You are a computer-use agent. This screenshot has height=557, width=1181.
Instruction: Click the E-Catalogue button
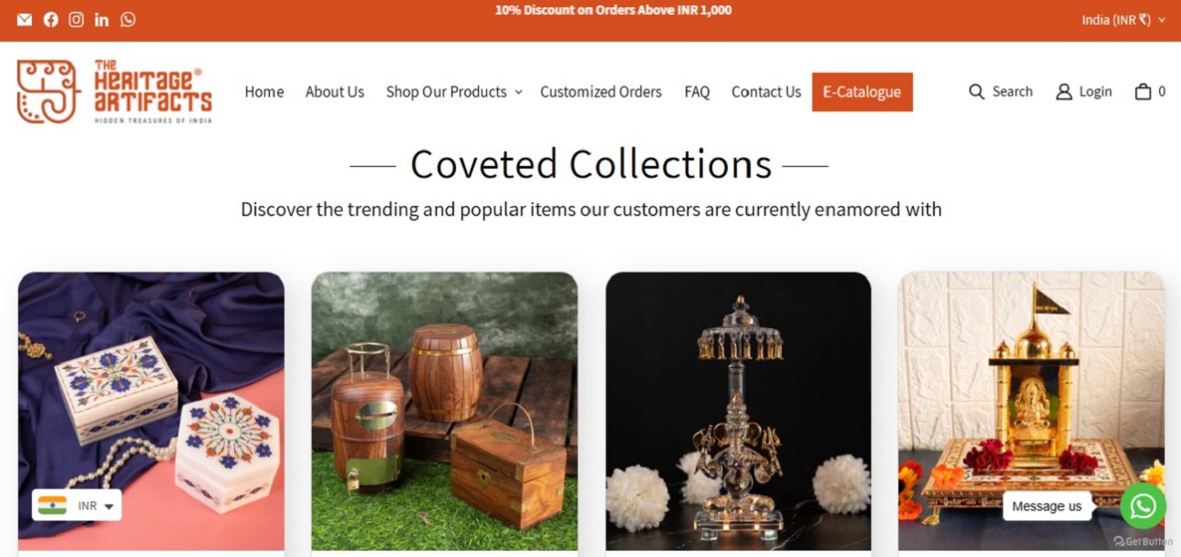coord(862,92)
